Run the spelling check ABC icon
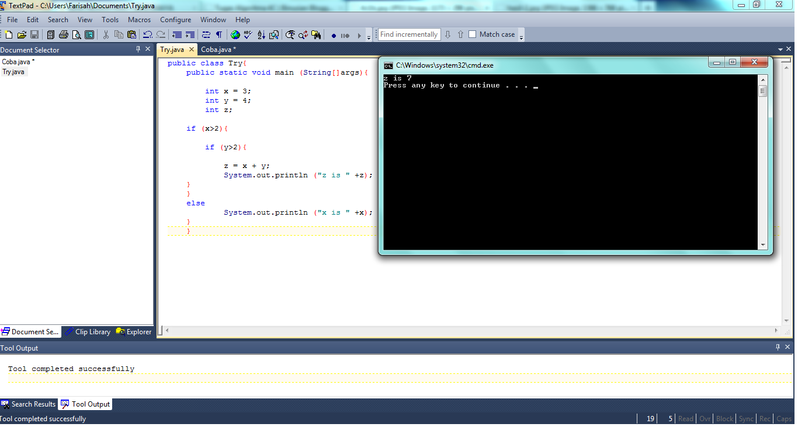 [x=248, y=34]
